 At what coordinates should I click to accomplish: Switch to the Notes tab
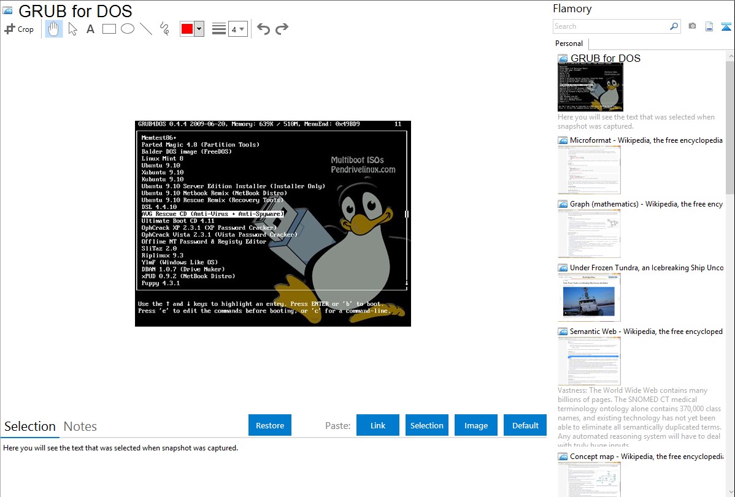(x=80, y=427)
